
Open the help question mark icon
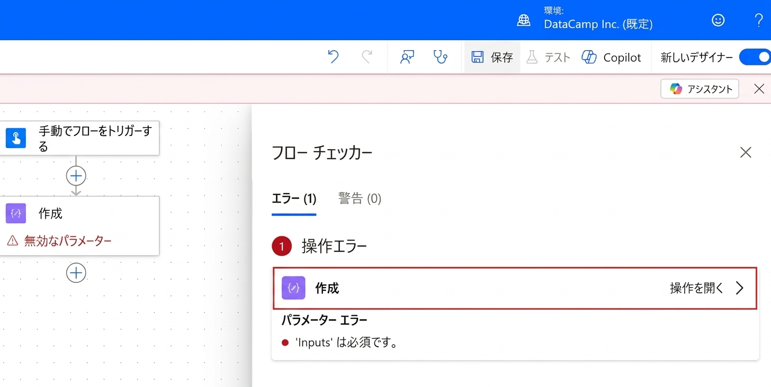click(x=758, y=20)
